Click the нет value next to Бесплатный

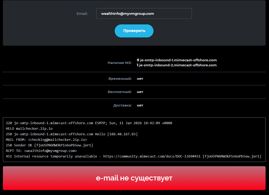pos(140,92)
